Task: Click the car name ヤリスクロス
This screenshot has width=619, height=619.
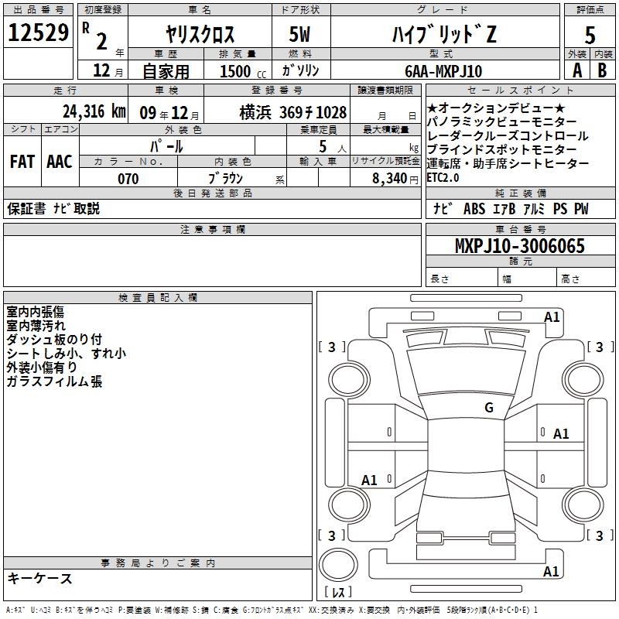Action: tap(200, 35)
